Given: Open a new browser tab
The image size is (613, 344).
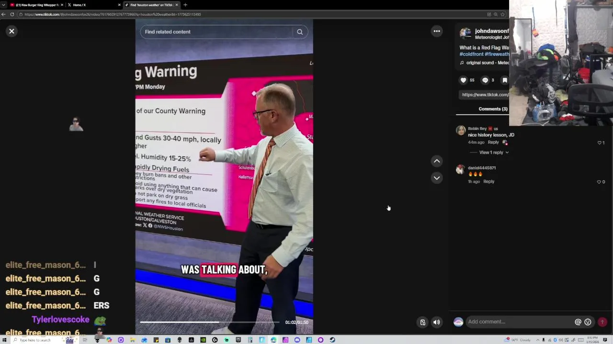Looking at the screenshot, I should pyautogui.click(x=185, y=5).
